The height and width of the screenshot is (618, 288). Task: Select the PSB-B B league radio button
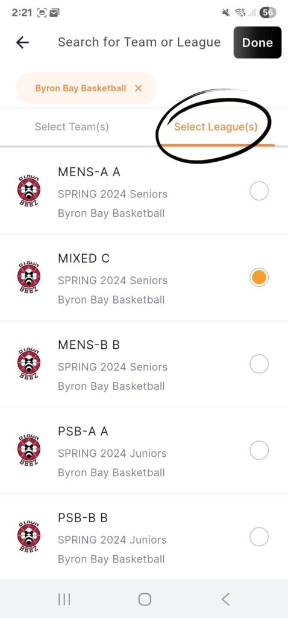pyautogui.click(x=259, y=537)
